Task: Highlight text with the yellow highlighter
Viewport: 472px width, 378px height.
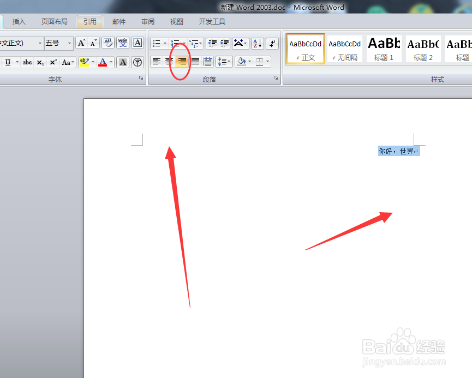Action: (84, 62)
